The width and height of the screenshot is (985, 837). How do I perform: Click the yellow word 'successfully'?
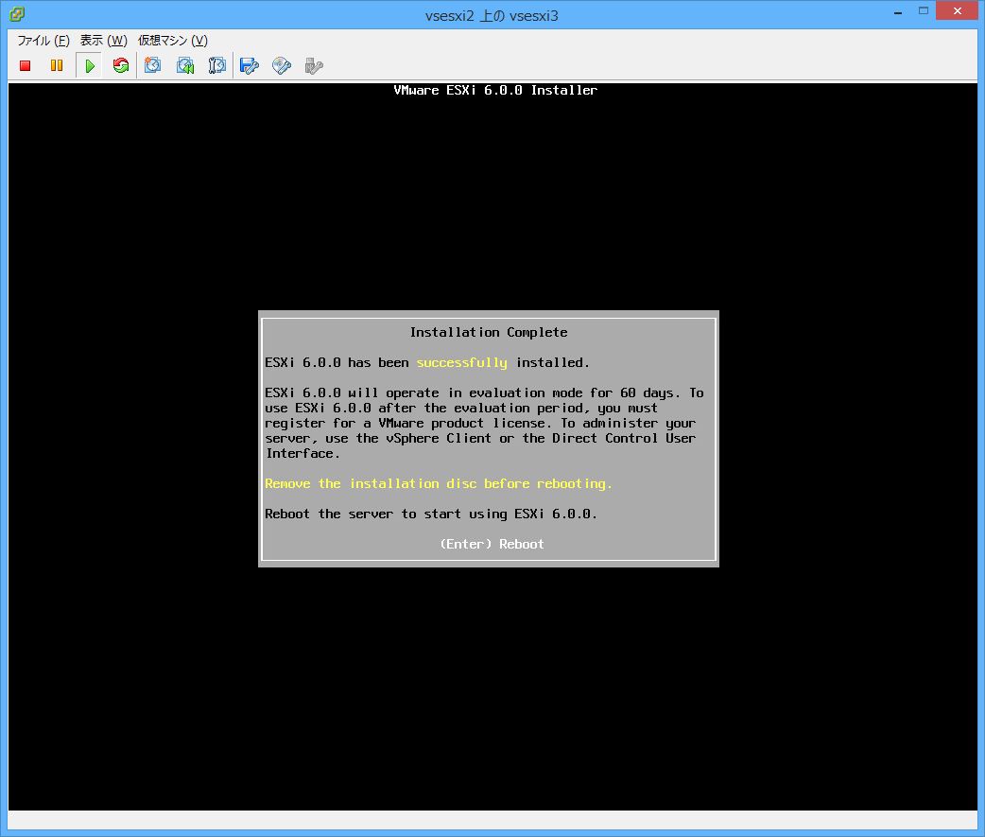461,362
